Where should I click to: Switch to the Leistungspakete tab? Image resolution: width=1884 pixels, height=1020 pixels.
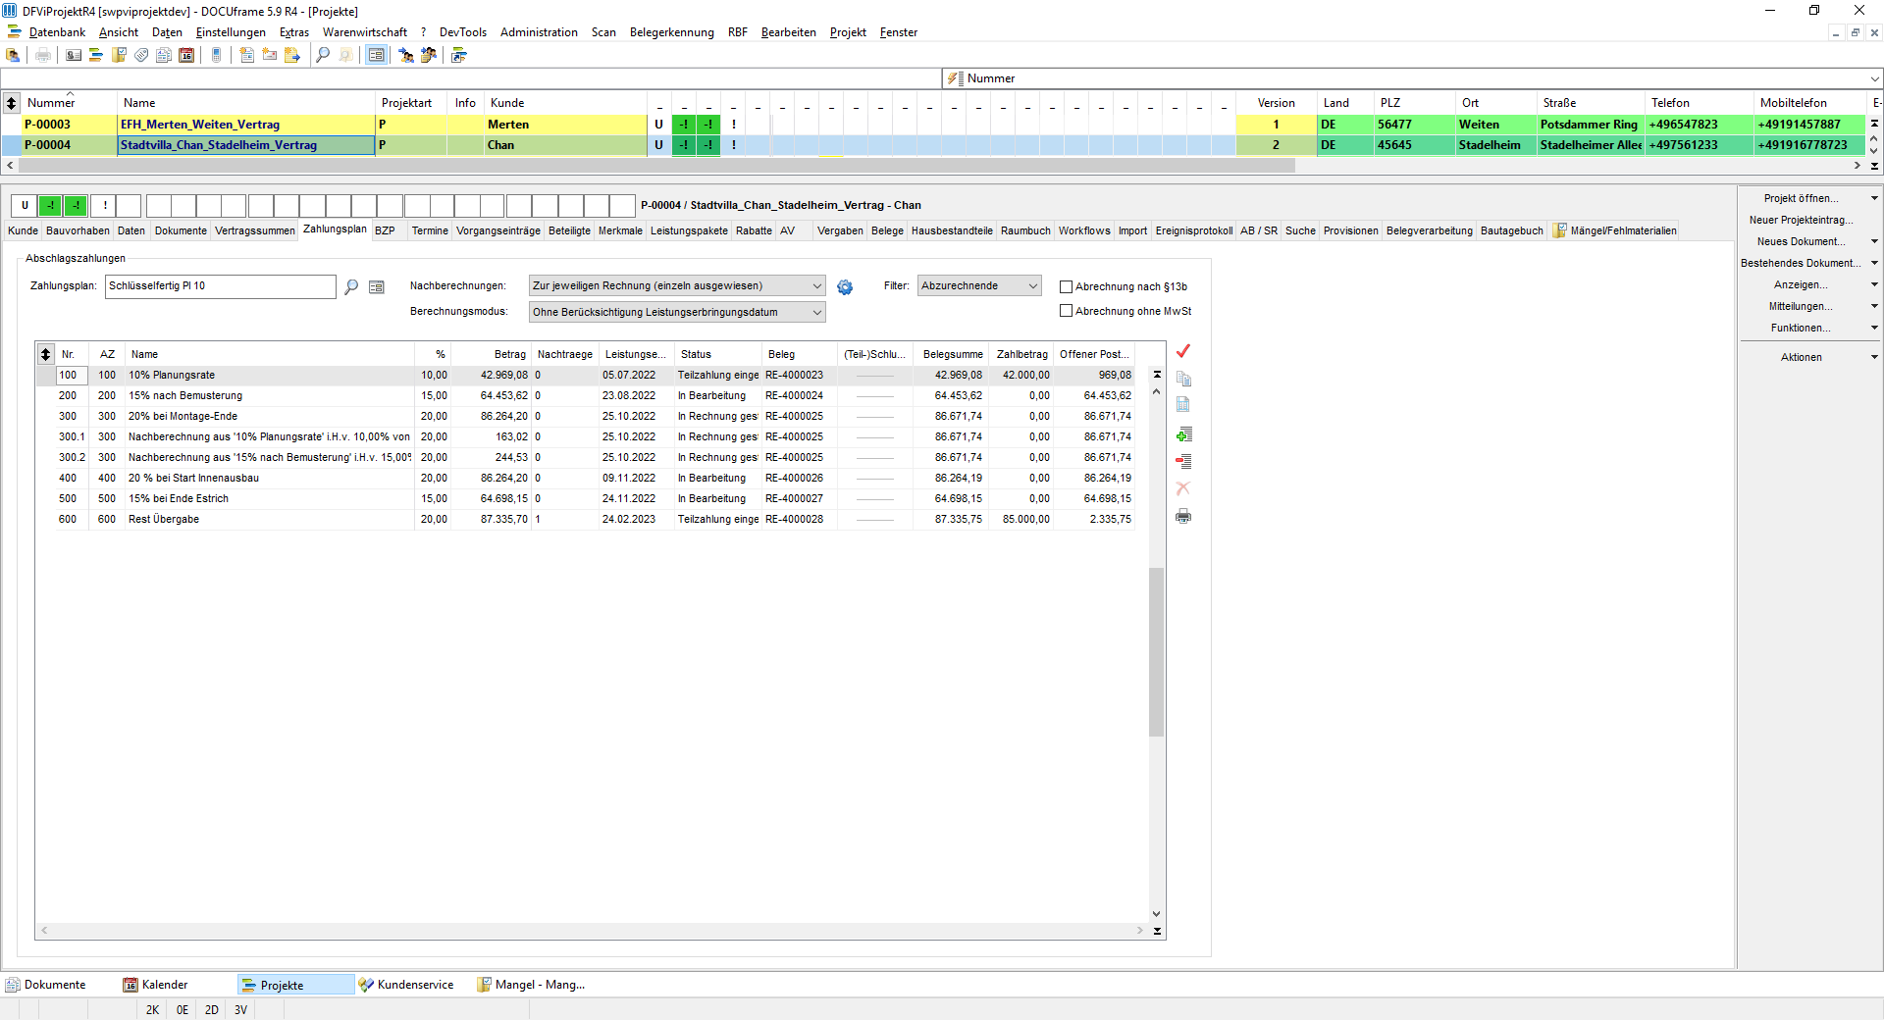pos(689,230)
